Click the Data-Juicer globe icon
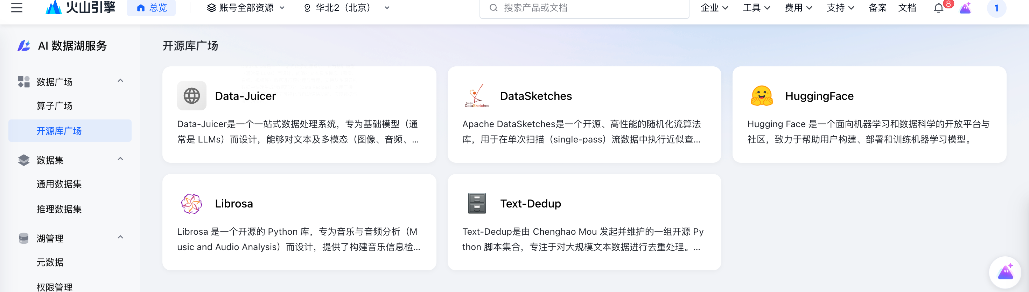The width and height of the screenshot is (1029, 292). 192,96
